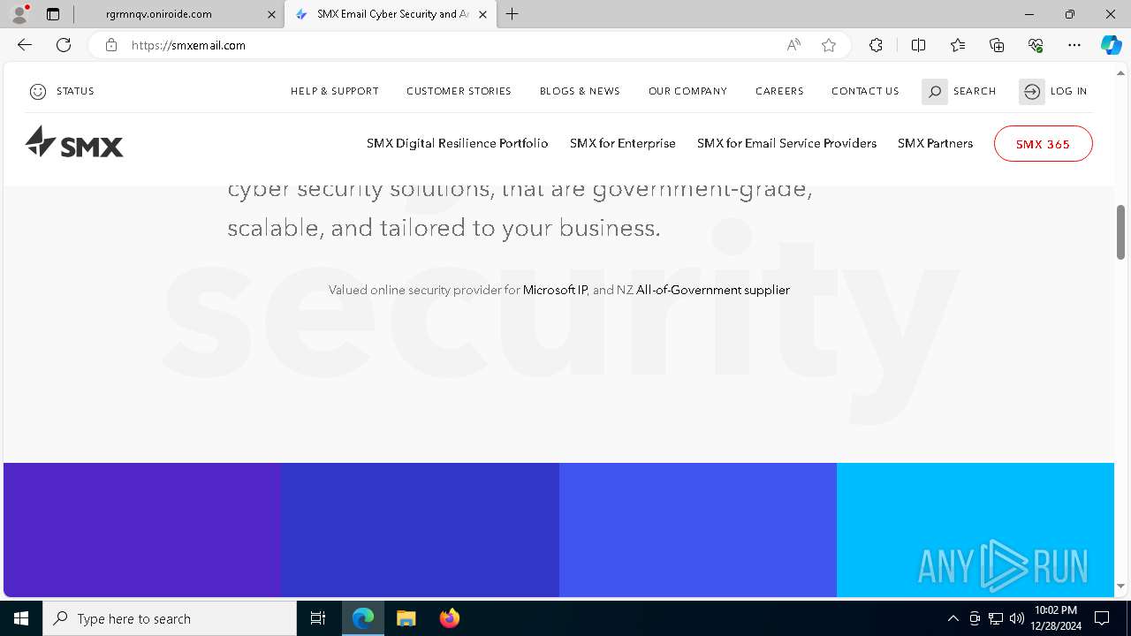The height and width of the screenshot is (636, 1131).
Task: Click the magnifier Search icon
Action: coord(935,91)
